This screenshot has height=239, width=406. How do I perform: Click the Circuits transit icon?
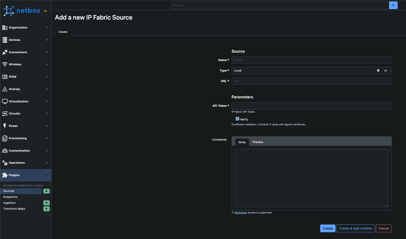point(5,113)
